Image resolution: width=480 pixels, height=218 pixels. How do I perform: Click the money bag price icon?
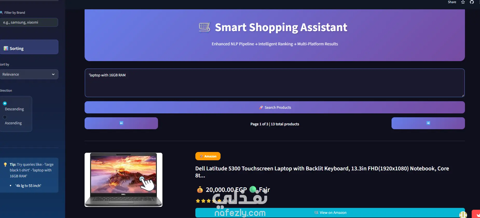click(x=200, y=190)
